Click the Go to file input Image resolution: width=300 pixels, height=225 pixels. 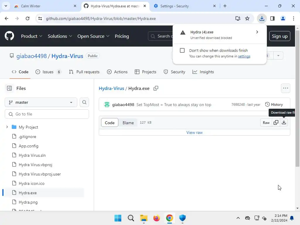[x=47, y=114]
